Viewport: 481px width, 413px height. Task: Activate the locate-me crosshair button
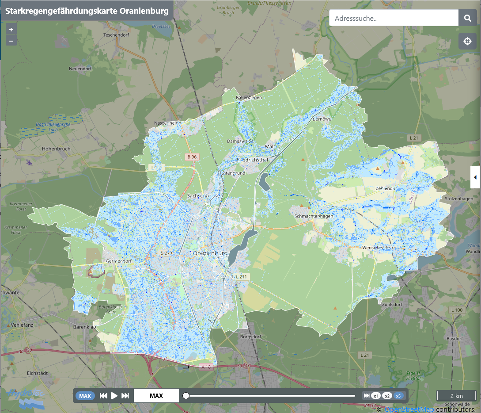pos(467,42)
